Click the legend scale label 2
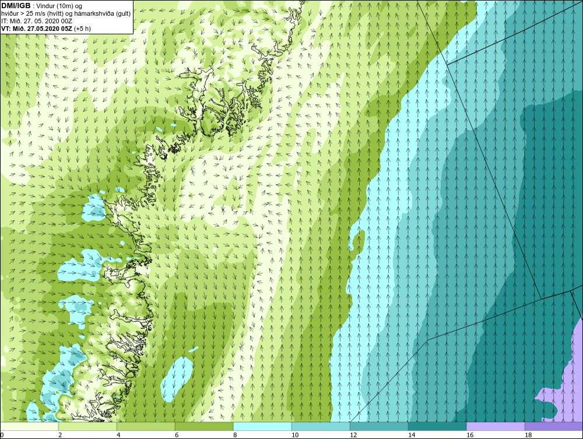This screenshot has width=583, height=439. [x=60, y=435]
